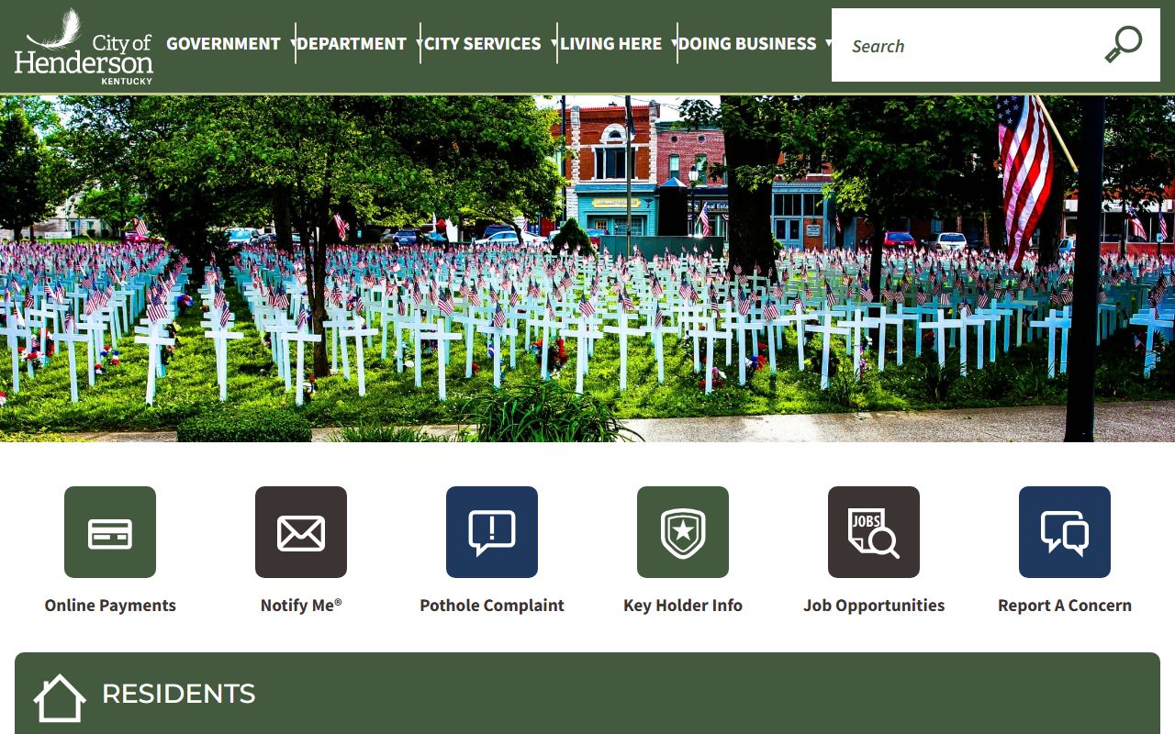
Task: Open the Living Here menu
Action: click(610, 44)
